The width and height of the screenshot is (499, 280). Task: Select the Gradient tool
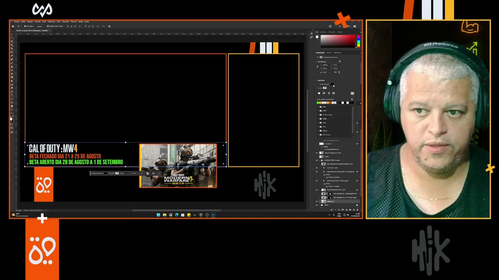[x=12, y=77]
